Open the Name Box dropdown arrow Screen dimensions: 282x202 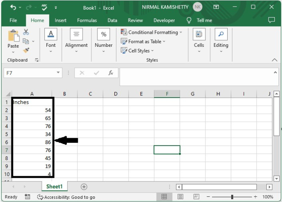click(x=58, y=73)
